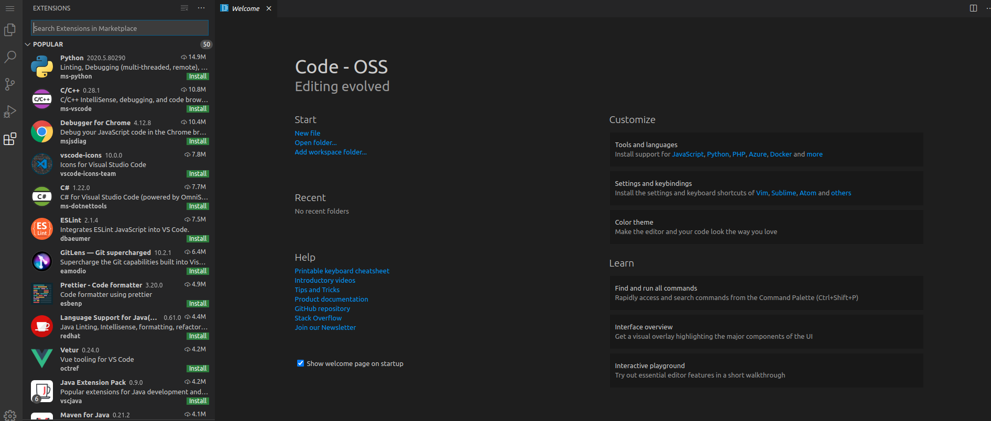The width and height of the screenshot is (991, 421).
Task: Open the Stack Overflow link
Action: (318, 318)
